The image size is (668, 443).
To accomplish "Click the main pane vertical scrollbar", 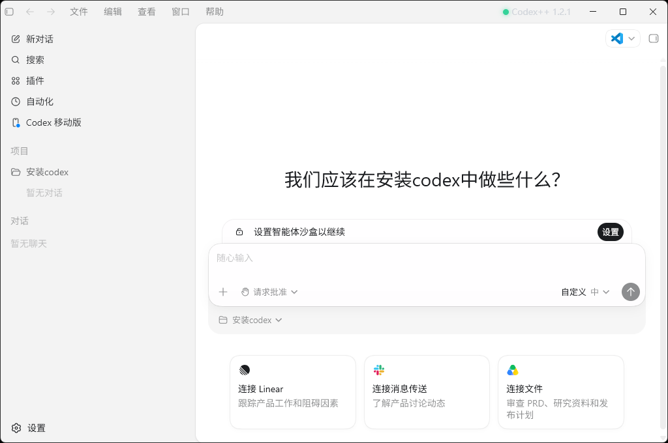I will point(663,247).
